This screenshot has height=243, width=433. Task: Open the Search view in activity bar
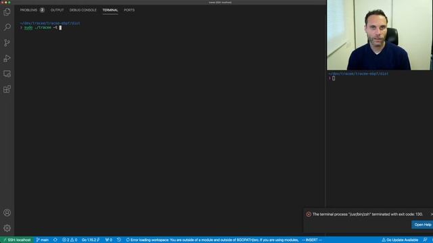[7, 27]
